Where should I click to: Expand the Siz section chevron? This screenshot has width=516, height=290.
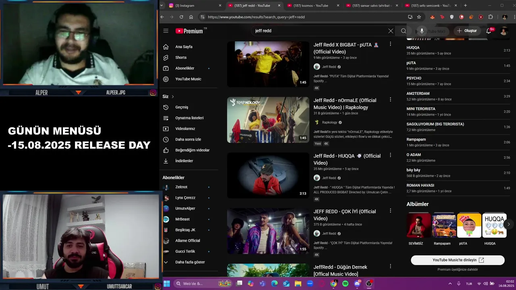[x=173, y=97]
